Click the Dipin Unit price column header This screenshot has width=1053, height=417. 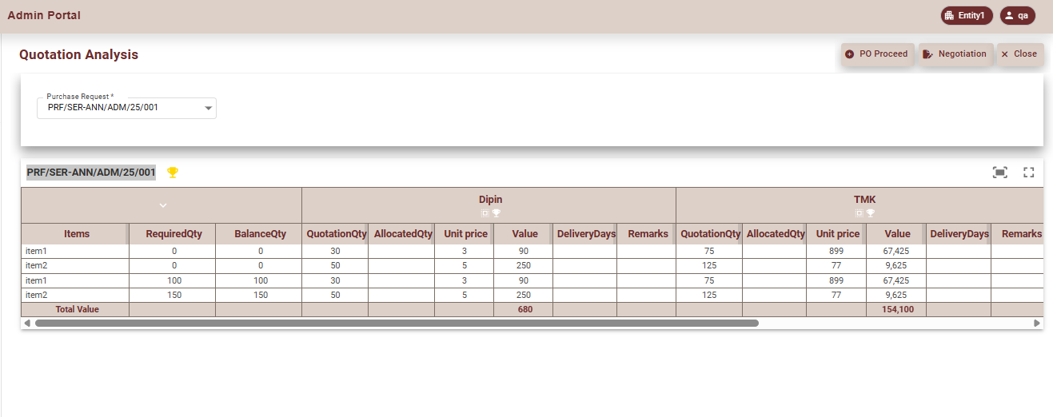pos(465,234)
